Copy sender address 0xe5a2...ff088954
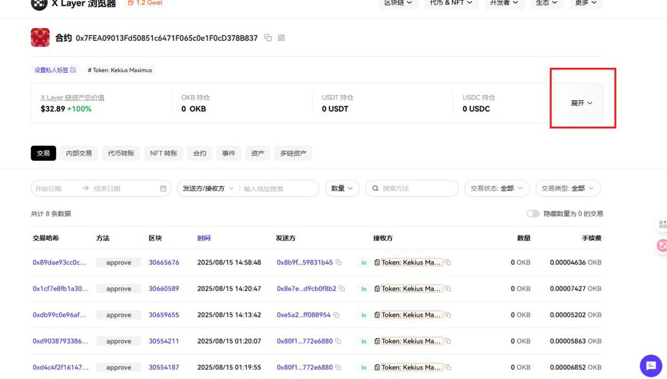Image resolution: width=667 pixels, height=379 pixels. 336,315
